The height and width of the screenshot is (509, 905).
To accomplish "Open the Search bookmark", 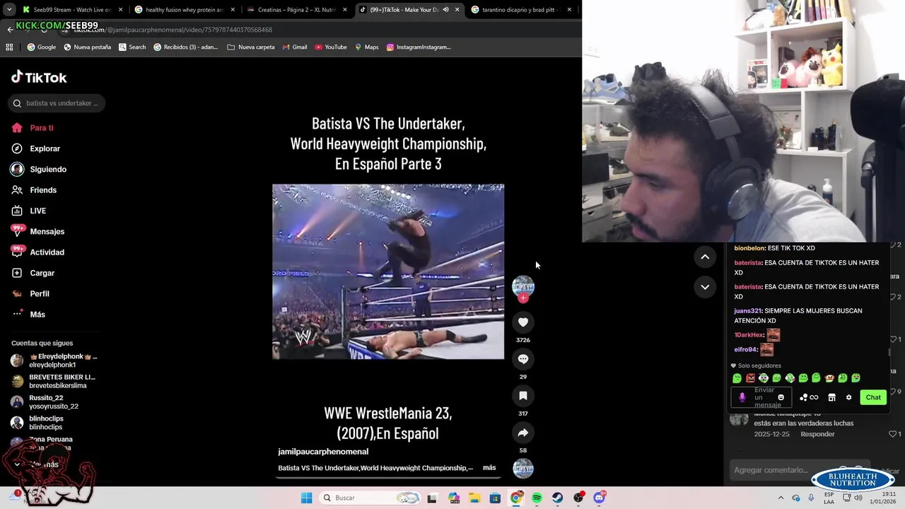I will pyautogui.click(x=132, y=47).
